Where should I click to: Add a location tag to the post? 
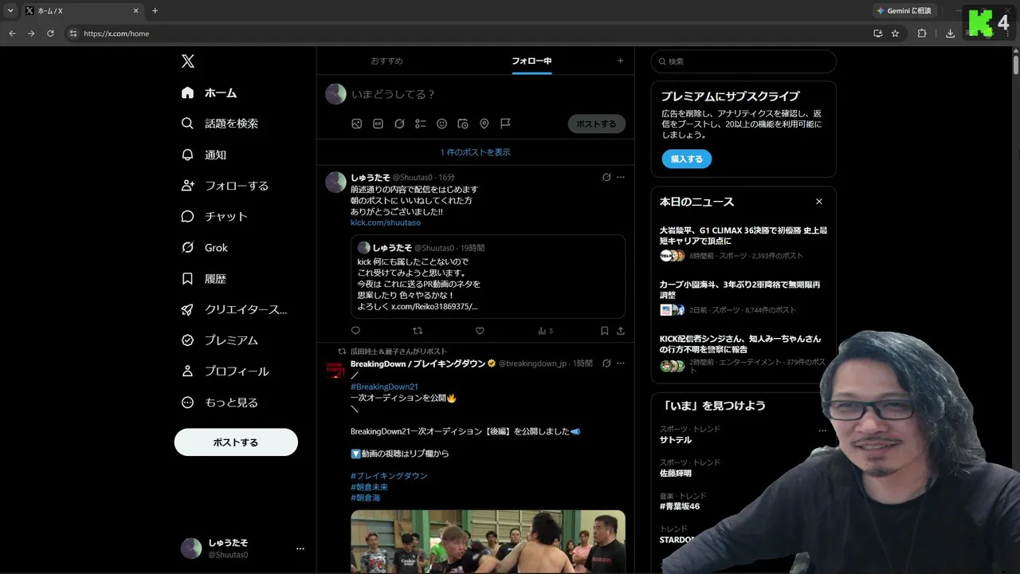point(484,124)
